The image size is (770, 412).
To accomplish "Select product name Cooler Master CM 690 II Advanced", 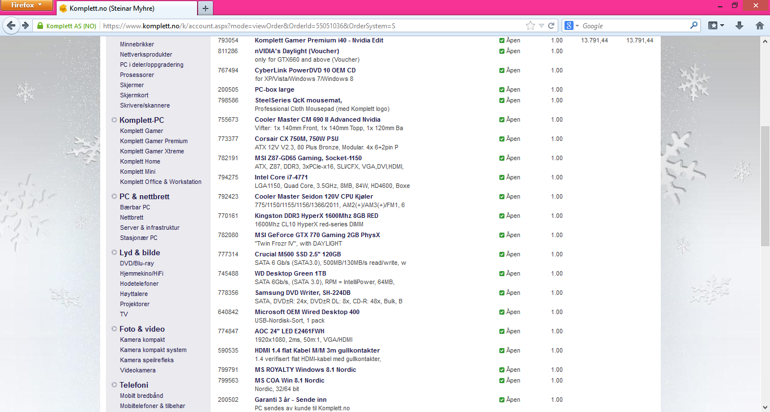I will (318, 119).
